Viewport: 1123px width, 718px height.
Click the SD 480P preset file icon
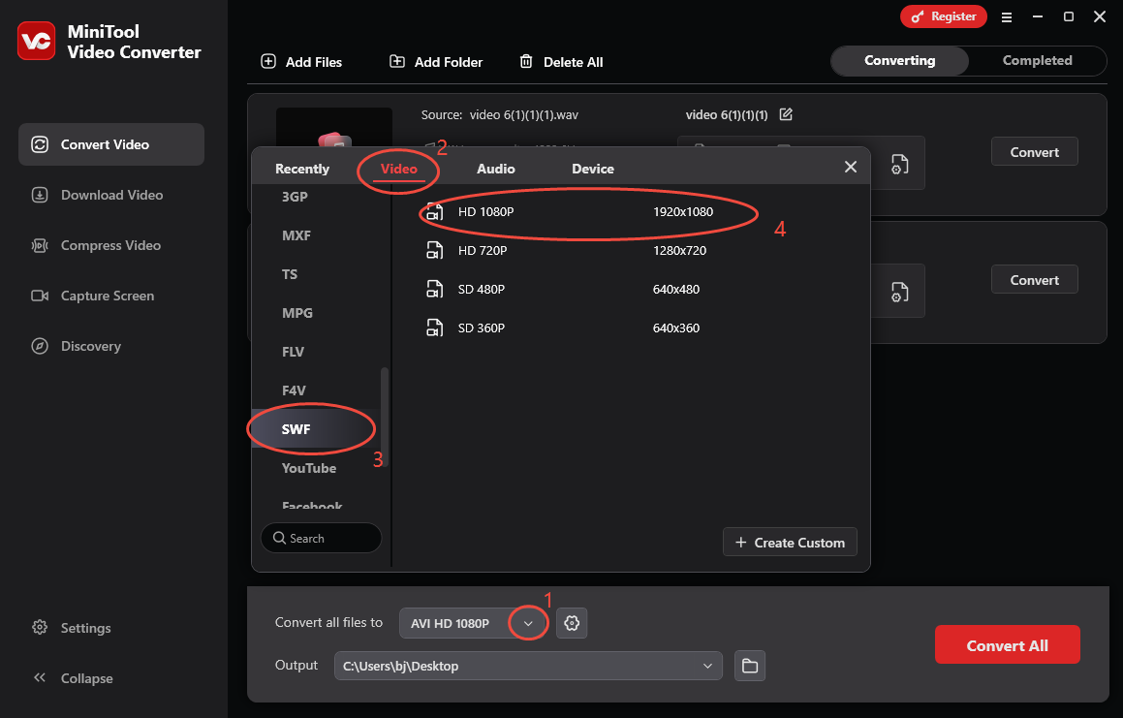click(435, 290)
